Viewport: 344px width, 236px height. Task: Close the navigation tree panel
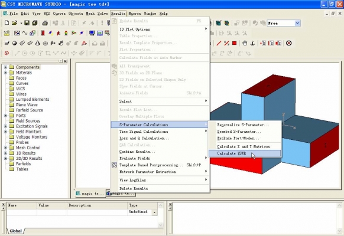(x=66, y=61)
